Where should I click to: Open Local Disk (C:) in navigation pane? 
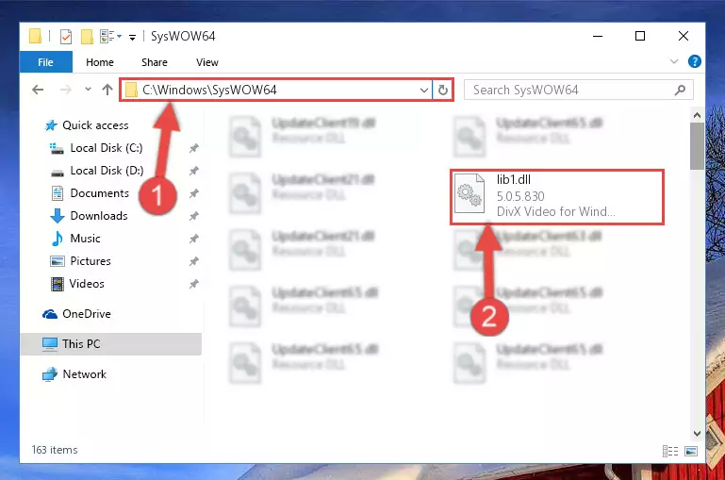[107, 148]
